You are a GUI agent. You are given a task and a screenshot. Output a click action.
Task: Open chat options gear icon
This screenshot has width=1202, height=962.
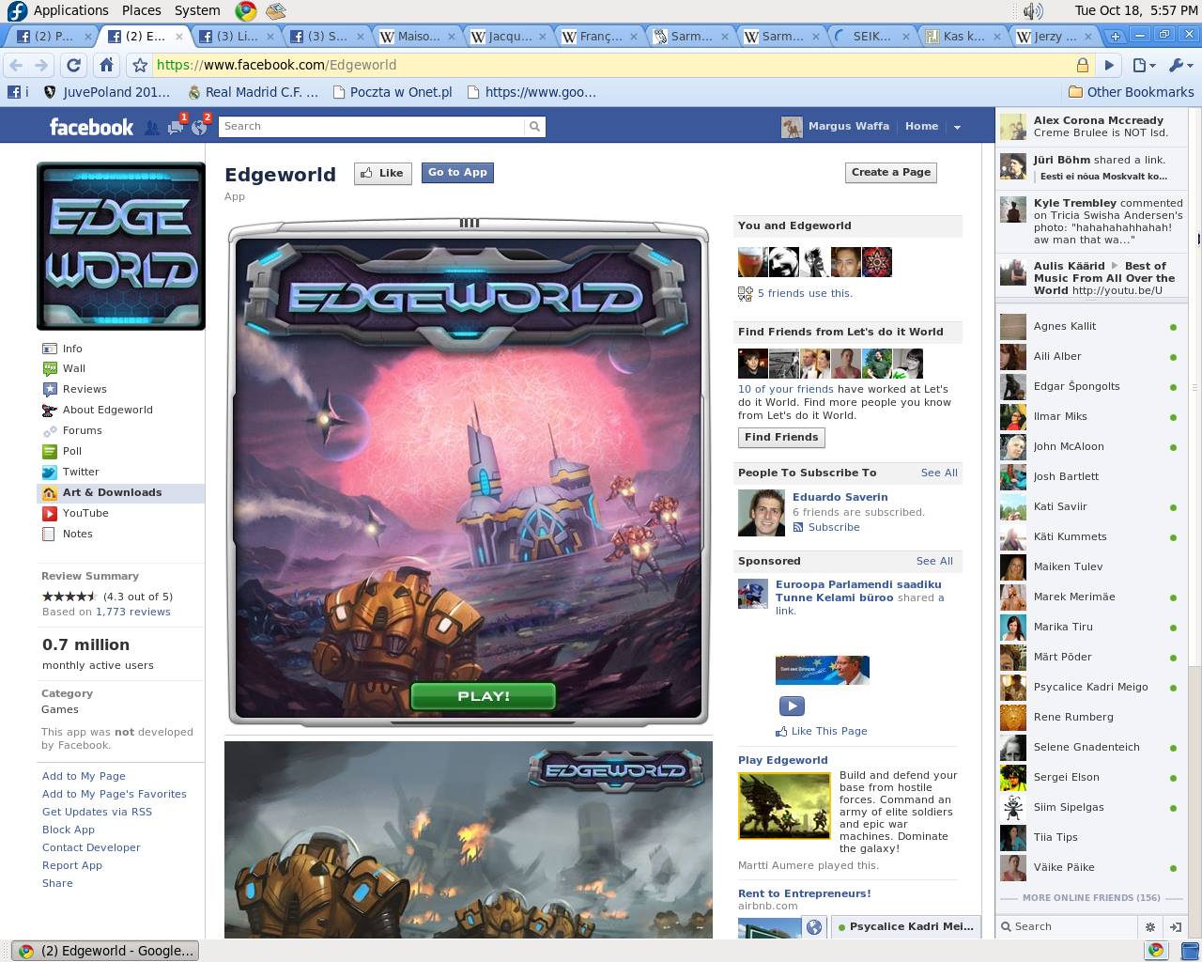click(x=1150, y=926)
